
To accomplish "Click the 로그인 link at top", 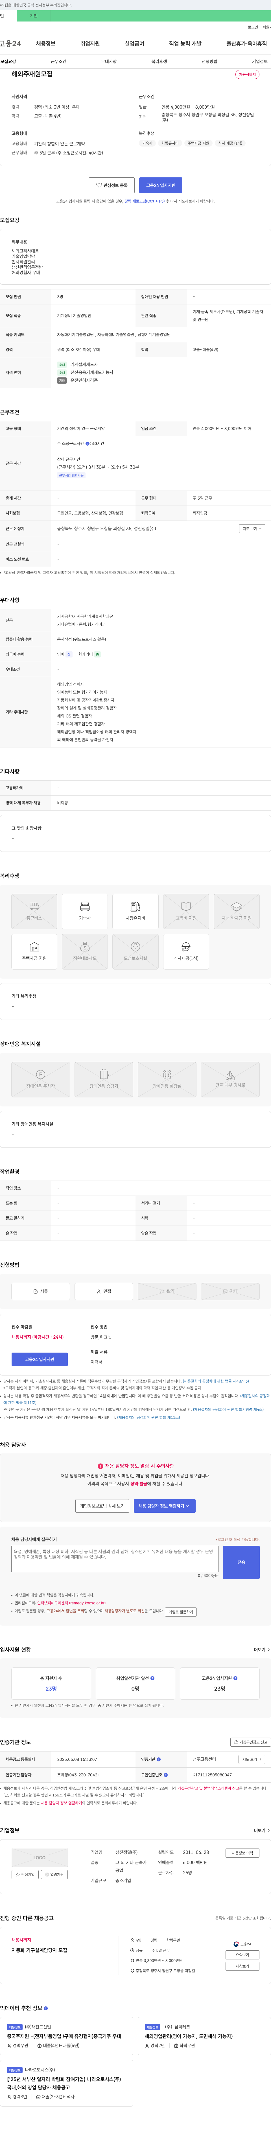I will [253, 27].
